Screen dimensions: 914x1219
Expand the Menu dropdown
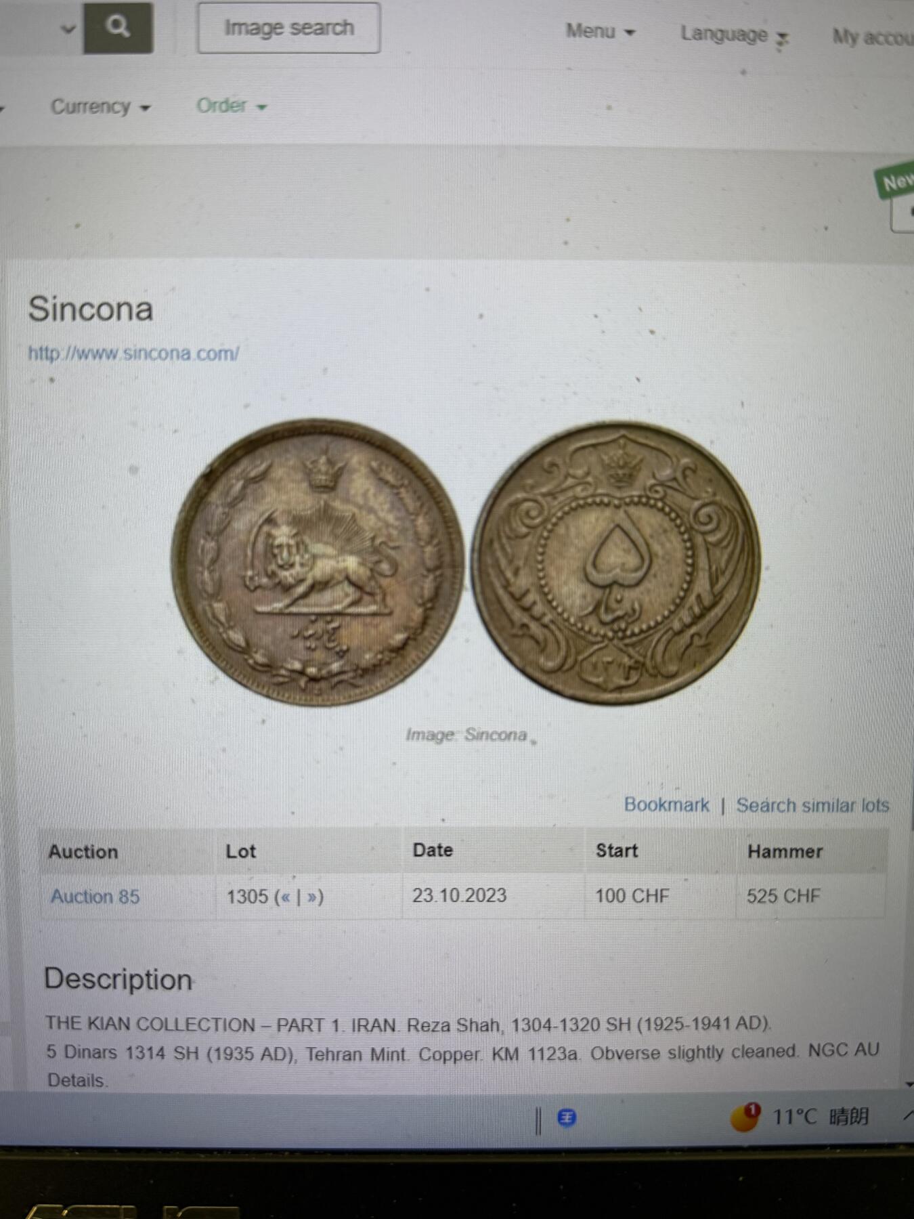click(x=601, y=31)
